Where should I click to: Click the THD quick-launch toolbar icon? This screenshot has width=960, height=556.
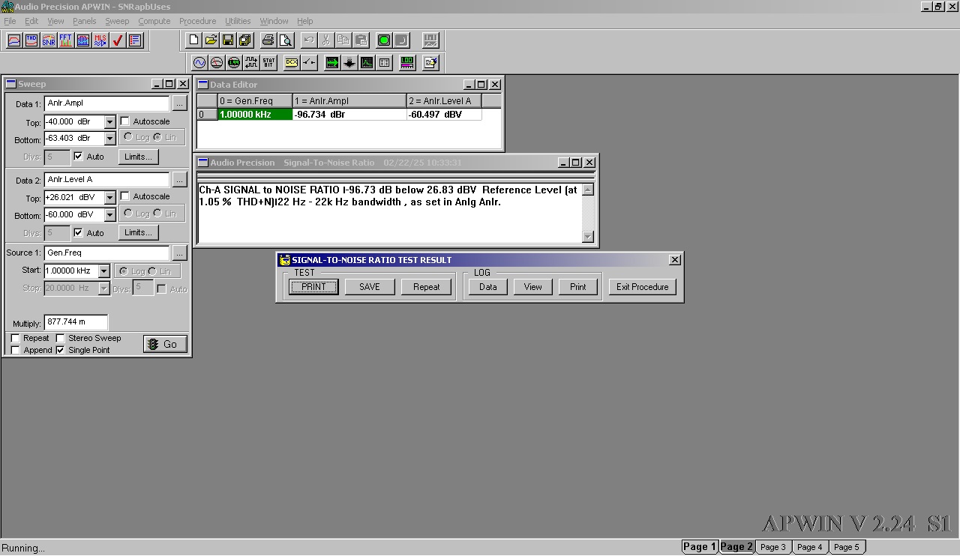point(31,40)
